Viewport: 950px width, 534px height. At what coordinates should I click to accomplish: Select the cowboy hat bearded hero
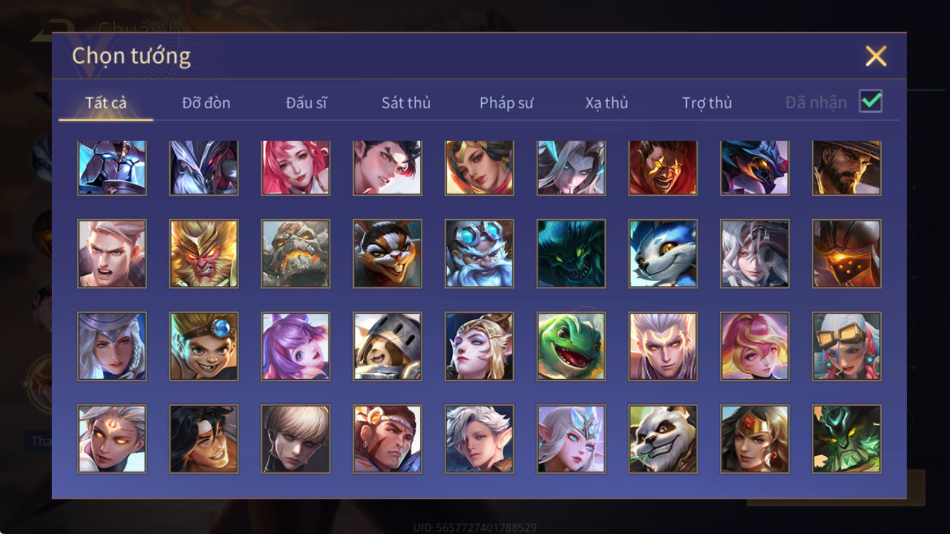[847, 168]
